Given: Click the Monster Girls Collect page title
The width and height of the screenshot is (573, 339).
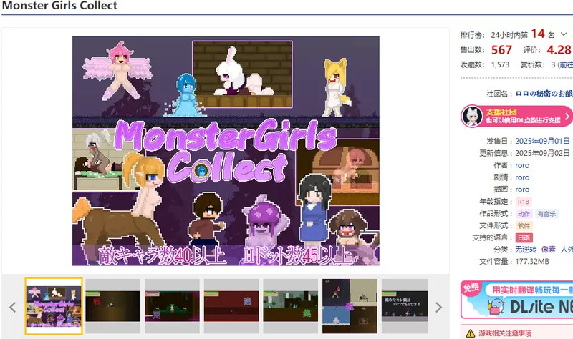Looking at the screenshot, I should 59,6.
